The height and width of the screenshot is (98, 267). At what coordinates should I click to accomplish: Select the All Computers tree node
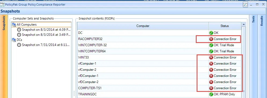(x=26, y=25)
